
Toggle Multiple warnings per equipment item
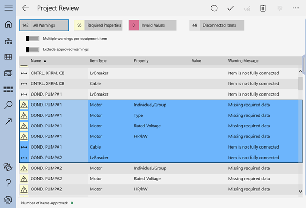[x=32, y=39]
